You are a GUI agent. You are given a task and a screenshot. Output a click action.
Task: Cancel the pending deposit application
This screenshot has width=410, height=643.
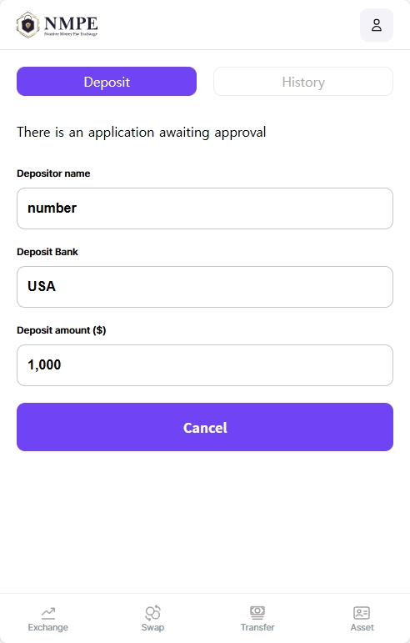(205, 427)
